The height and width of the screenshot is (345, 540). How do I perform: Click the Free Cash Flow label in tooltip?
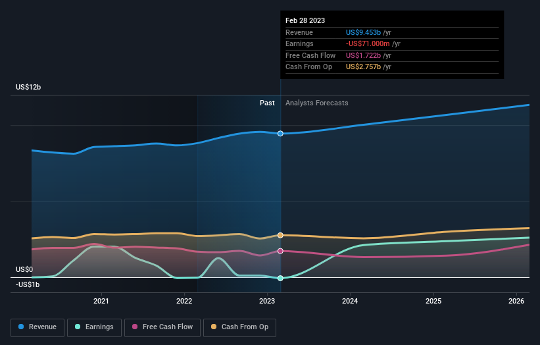[x=310, y=55]
